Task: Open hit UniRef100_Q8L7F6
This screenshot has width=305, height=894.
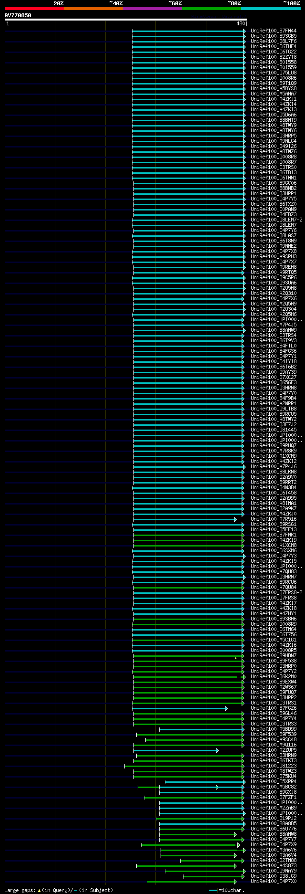Action: tap(274, 42)
